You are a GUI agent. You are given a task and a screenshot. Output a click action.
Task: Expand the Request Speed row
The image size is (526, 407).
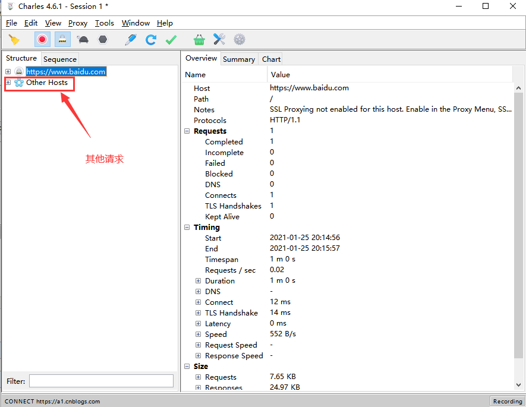pyautogui.click(x=199, y=345)
